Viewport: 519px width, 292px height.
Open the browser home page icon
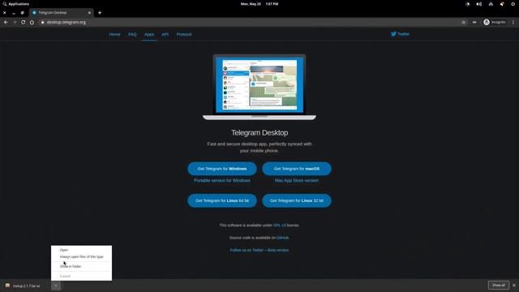pos(32,22)
